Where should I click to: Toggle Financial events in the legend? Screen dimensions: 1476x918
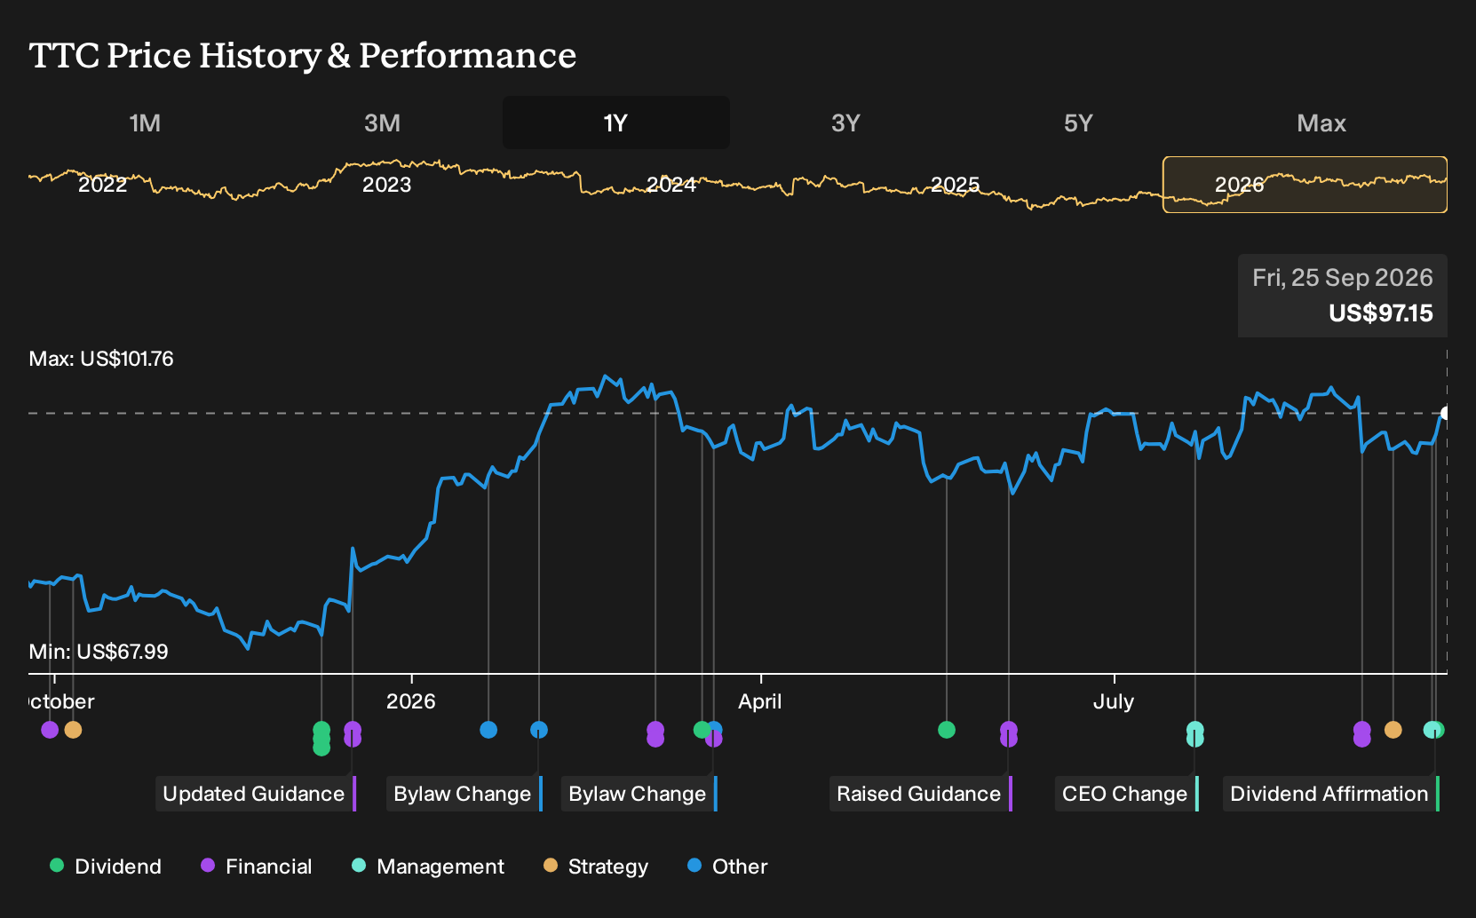coord(257,867)
